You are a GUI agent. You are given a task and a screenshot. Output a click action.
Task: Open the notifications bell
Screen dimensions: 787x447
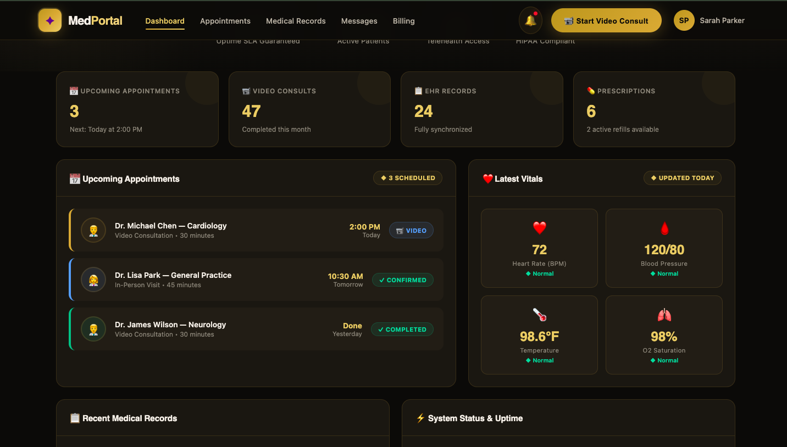[530, 20]
